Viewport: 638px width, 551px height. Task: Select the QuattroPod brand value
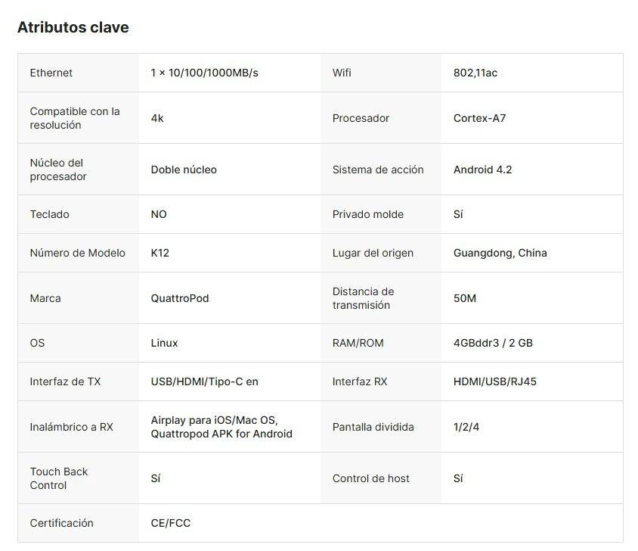coord(180,298)
